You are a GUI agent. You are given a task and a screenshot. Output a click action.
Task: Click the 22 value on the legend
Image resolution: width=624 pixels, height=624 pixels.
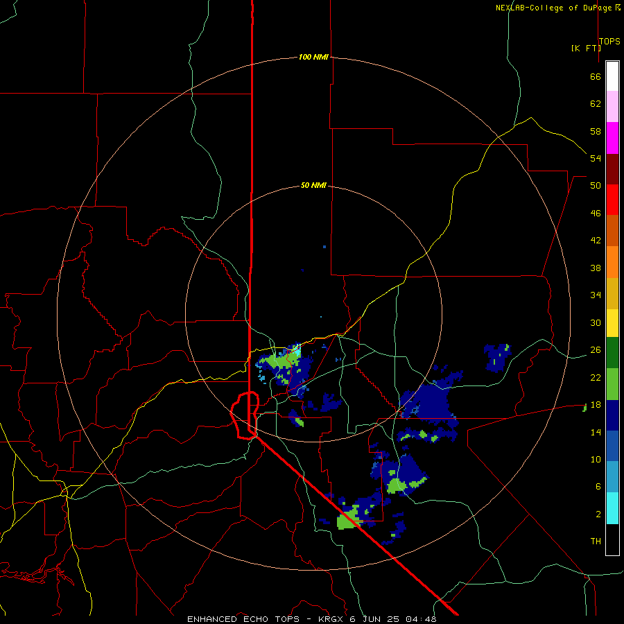(x=596, y=377)
